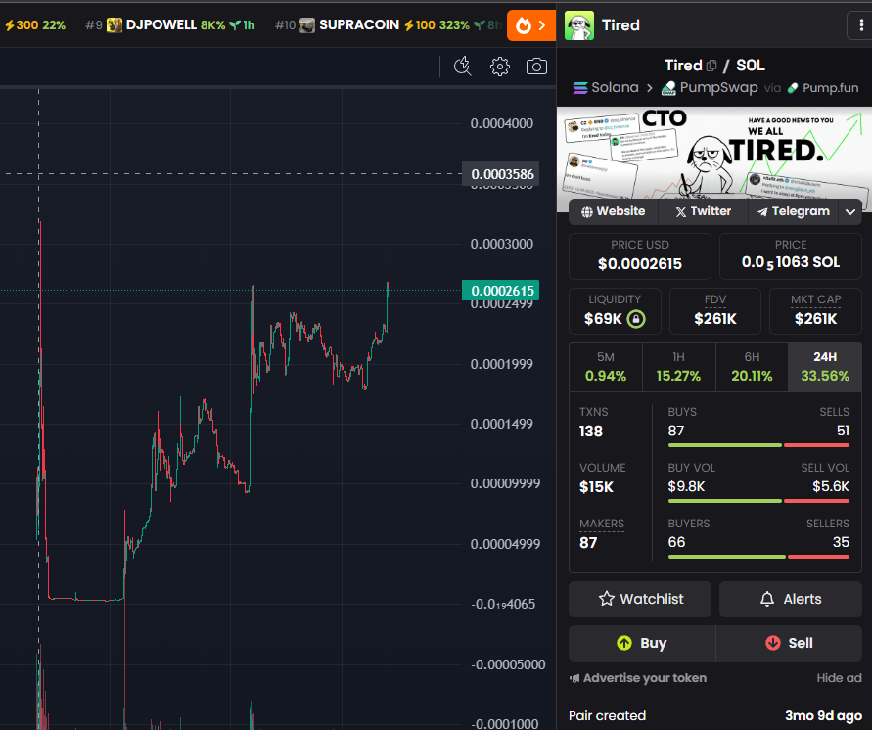The image size is (872, 730).
Task: Add token to Watchlist
Action: click(640, 599)
